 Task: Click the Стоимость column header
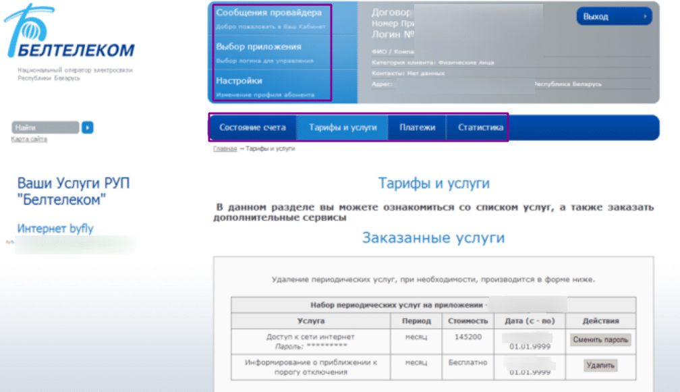468,321
